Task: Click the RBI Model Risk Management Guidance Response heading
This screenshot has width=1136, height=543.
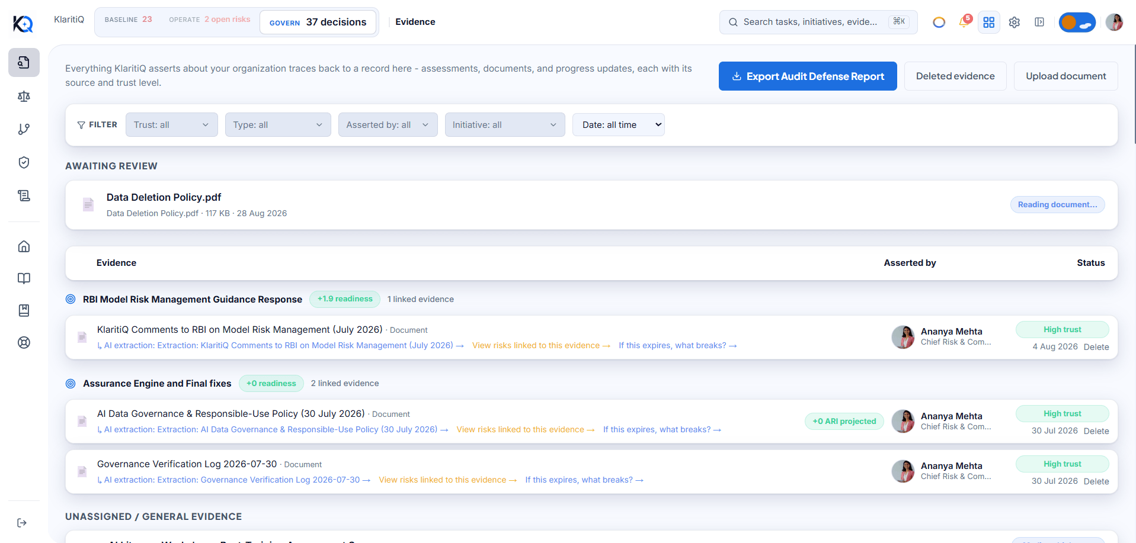Action: click(193, 300)
